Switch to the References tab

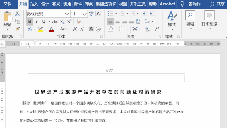coord(67,4)
